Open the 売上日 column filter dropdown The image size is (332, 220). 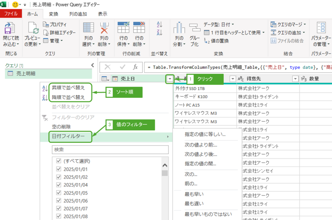click(x=170, y=79)
